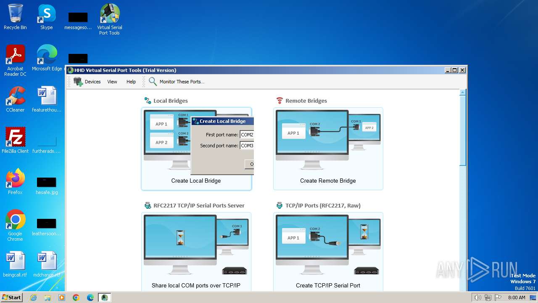
Task: Open the View menu
Action: (x=112, y=82)
